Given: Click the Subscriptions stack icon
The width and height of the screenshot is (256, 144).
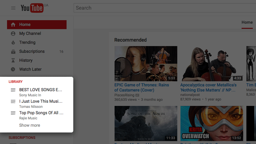Looking at the screenshot, I should (13, 52).
